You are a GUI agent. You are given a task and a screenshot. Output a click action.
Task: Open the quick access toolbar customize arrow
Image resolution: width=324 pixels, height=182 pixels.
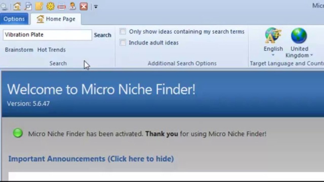pos(96,7)
